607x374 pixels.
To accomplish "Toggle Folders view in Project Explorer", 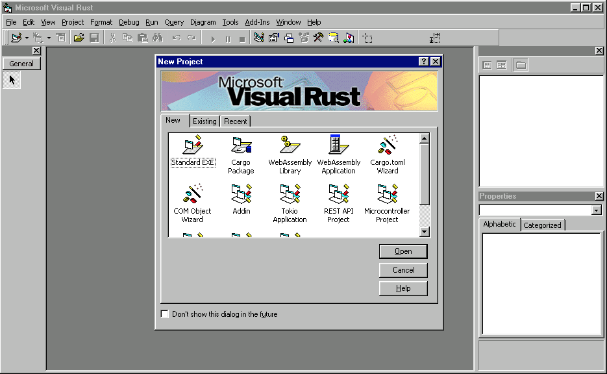I will click(522, 64).
